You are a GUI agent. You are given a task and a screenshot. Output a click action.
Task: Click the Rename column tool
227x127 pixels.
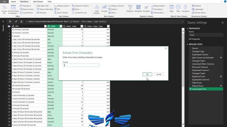(41, 13)
